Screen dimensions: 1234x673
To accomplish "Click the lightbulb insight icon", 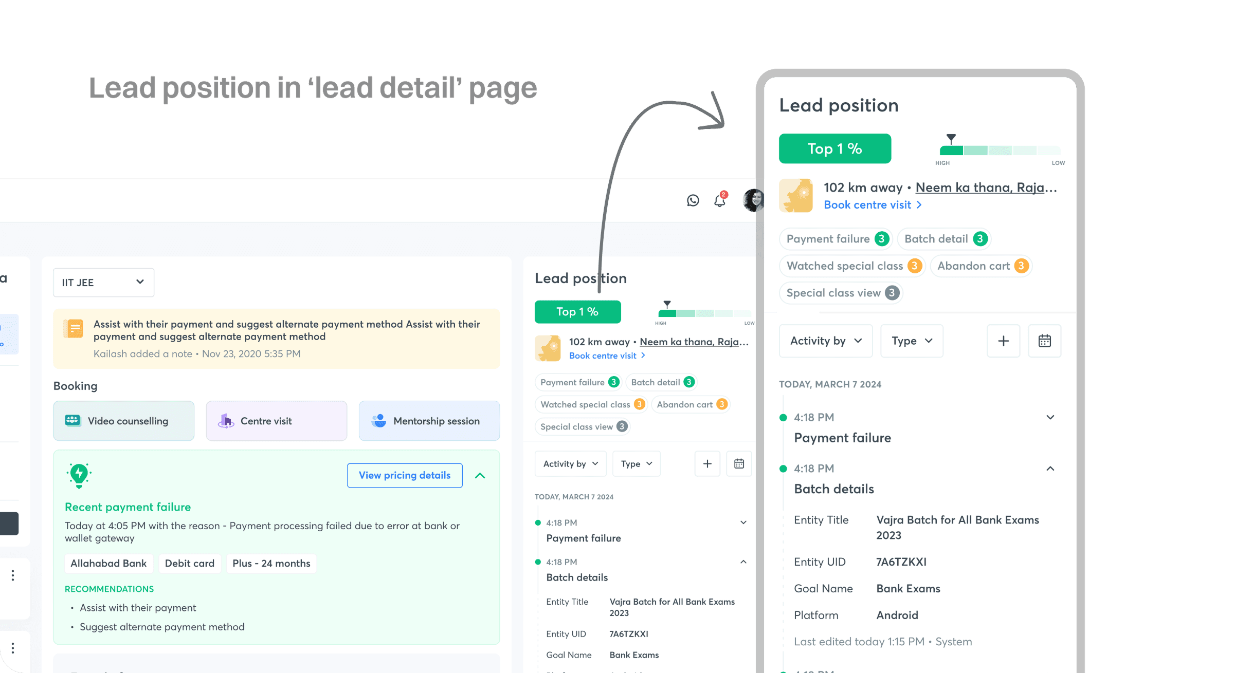I will pos(79,475).
